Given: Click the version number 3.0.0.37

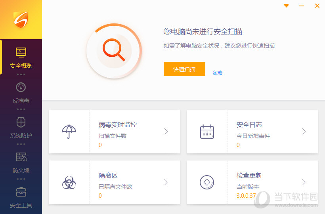Looking at the screenshot, I should 247,195.
